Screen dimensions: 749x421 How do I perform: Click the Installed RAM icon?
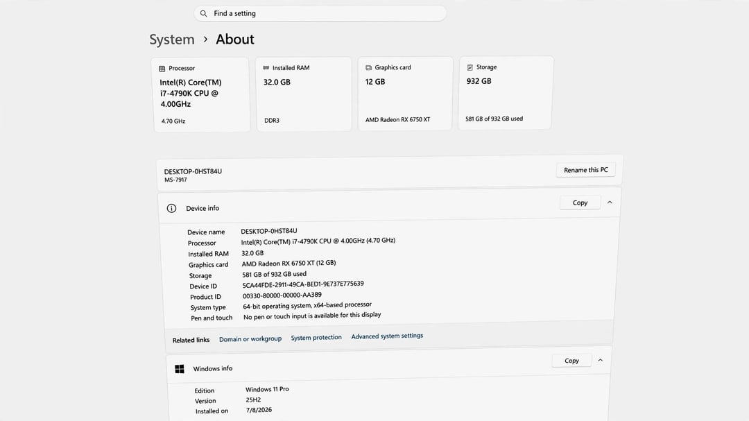coord(266,68)
